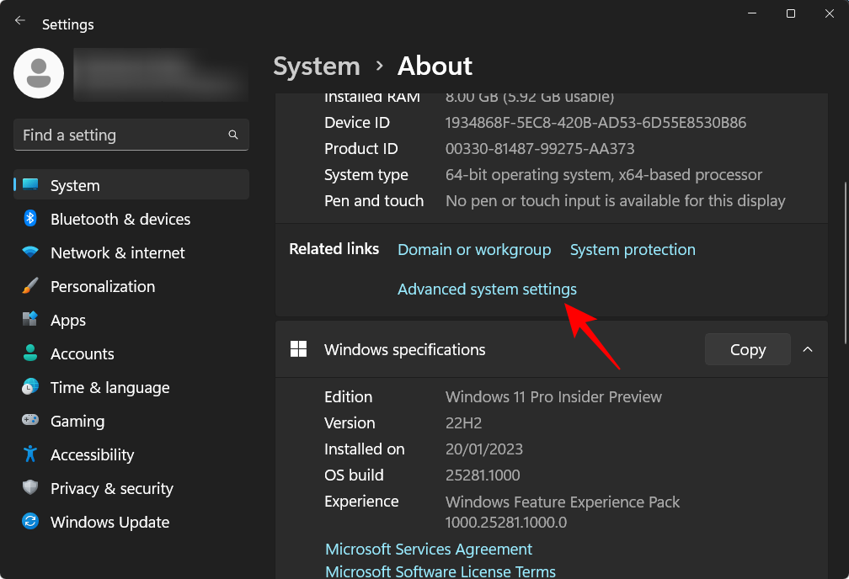Viewport: 849px width, 579px height.
Task: Click the search magnifier icon
Action: coord(232,135)
